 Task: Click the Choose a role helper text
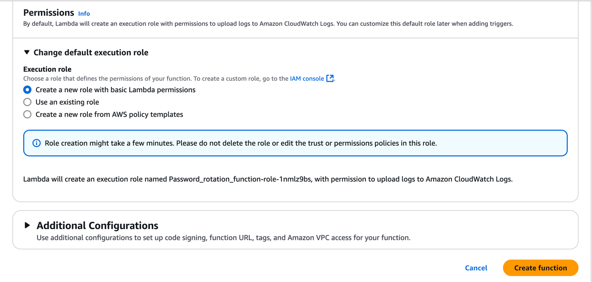[x=156, y=79]
